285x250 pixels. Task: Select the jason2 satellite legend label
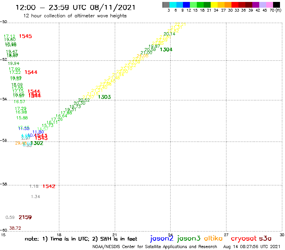point(162,238)
